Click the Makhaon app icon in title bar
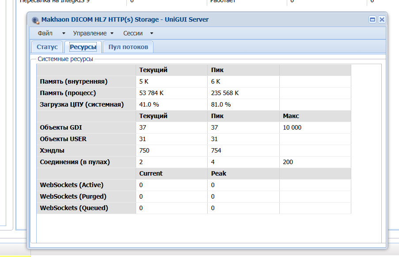This screenshot has height=257, width=399. (35, 20)
